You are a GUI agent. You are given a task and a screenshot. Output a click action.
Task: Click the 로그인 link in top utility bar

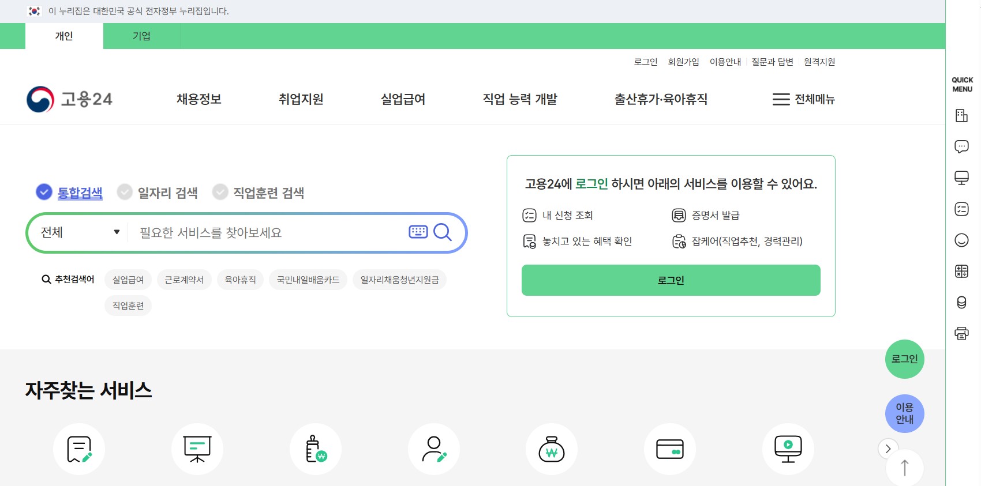tap(646, 62)
